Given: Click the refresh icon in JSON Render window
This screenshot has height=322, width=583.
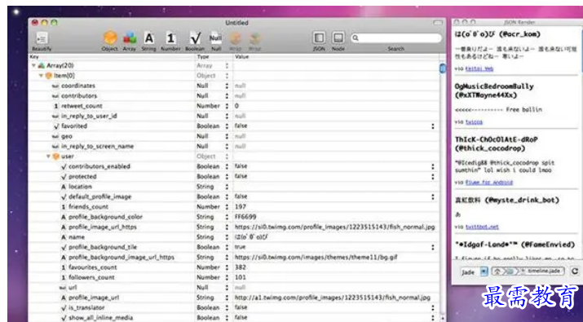Looking at the screenshot, I should 575,271.
